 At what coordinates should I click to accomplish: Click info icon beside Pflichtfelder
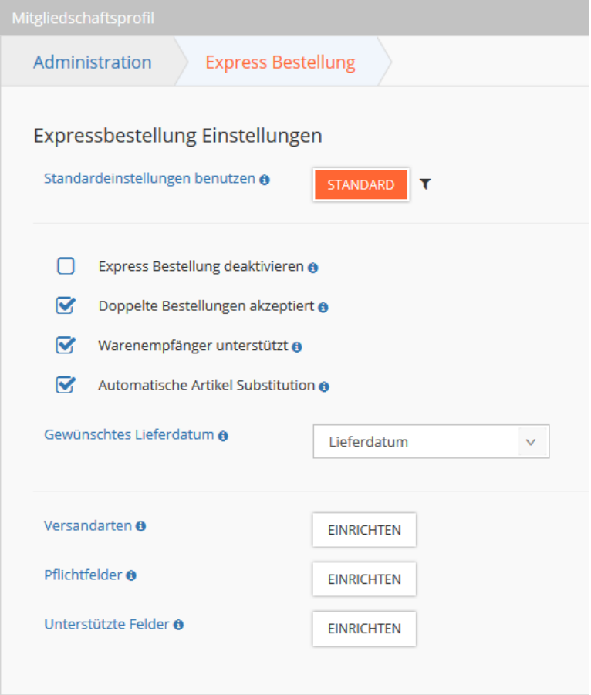click(x=131, y=575)
